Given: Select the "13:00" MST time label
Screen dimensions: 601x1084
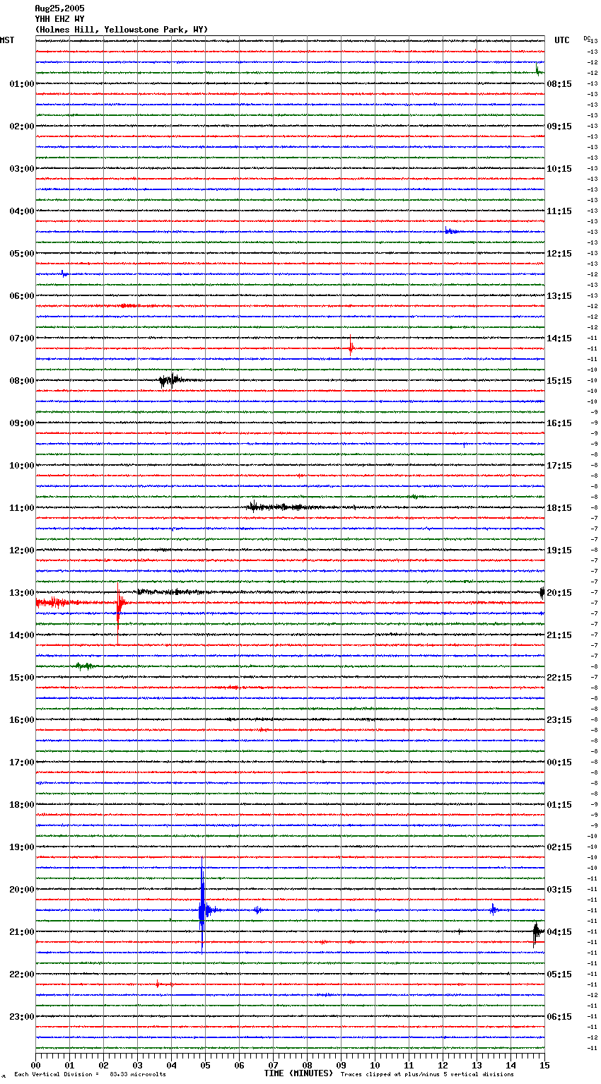Looking at the screenshot, I should pos(22,593).
